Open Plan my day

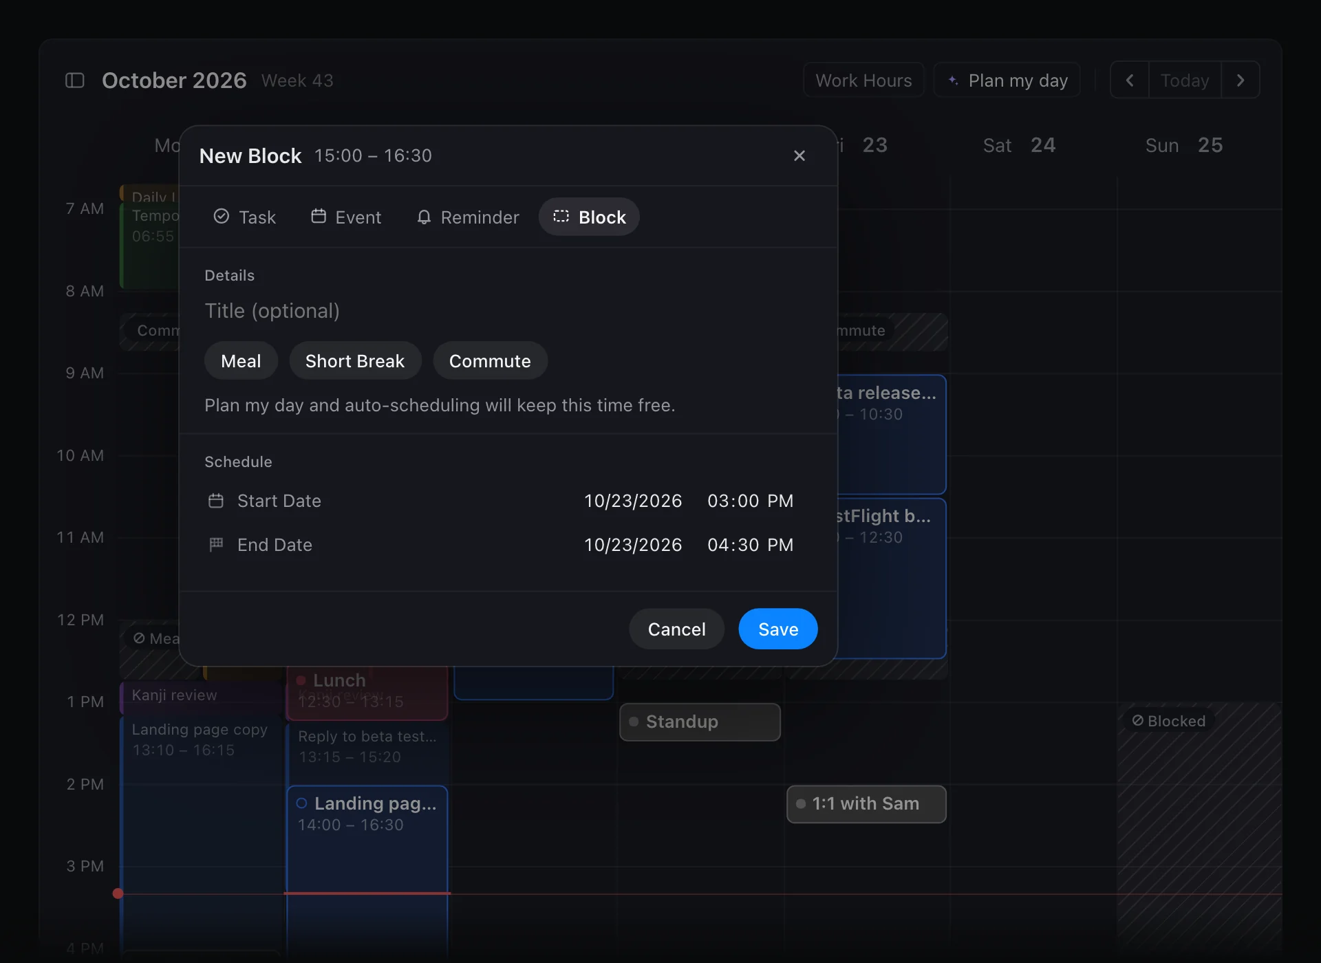pyautogui.click(x=1007, y=80)
